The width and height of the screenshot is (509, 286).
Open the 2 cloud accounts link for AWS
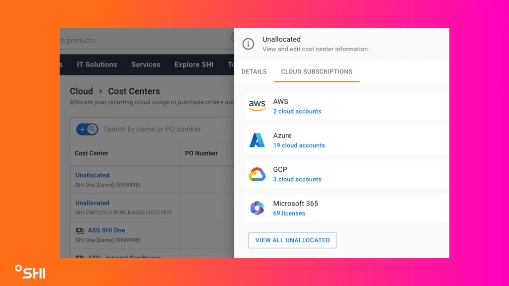(x=297, y=111)
